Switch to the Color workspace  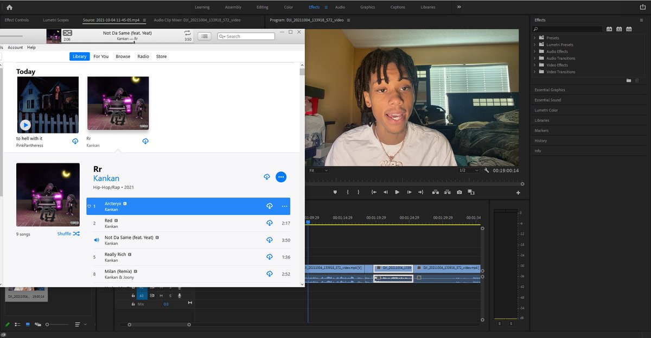click(289, 7)
